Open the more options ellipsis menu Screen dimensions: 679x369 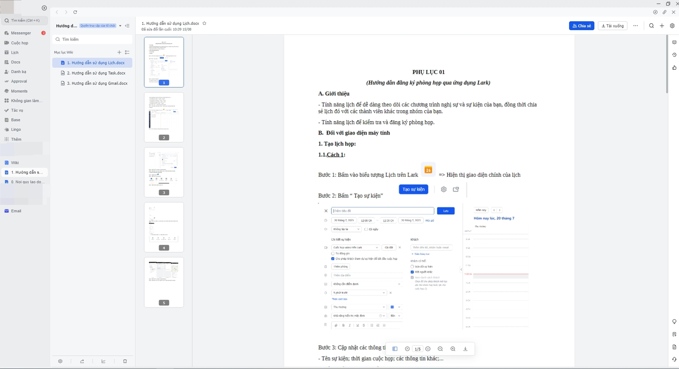[636, 26]
